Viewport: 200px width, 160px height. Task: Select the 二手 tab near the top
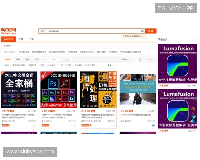click(32, 39)
